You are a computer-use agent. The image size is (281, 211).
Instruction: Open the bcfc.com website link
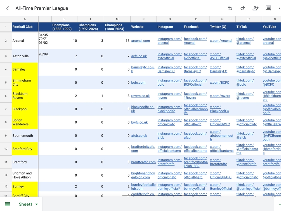point(138,83)
